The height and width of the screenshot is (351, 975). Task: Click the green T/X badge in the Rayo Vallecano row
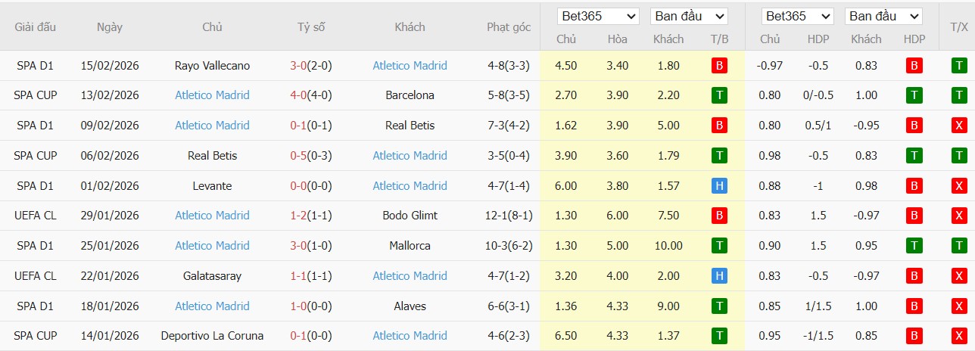click(959, 66)
